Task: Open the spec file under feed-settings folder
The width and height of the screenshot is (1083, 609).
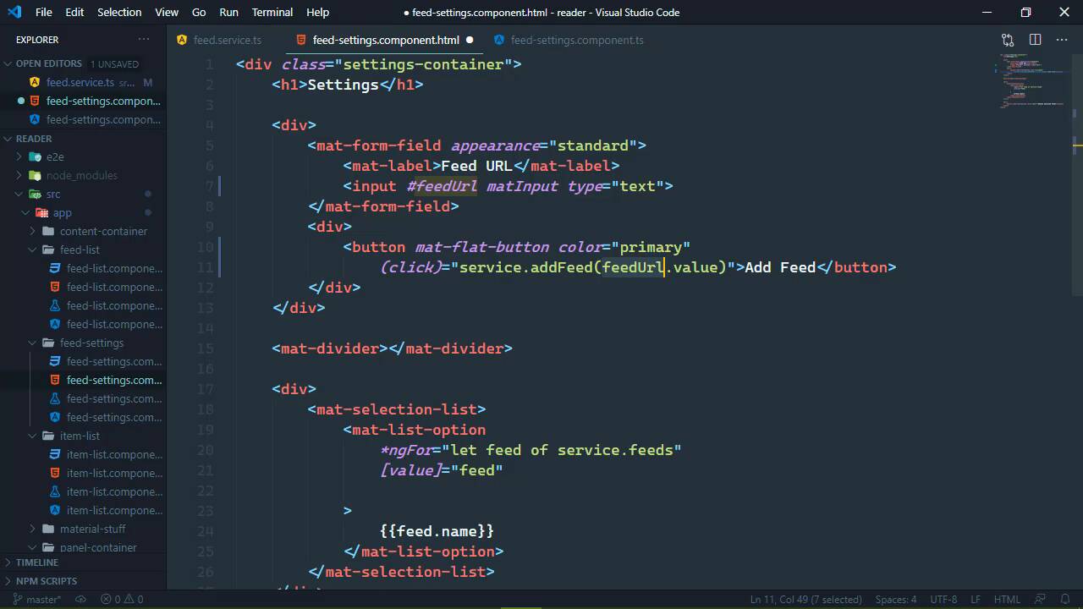Action: 83,398
